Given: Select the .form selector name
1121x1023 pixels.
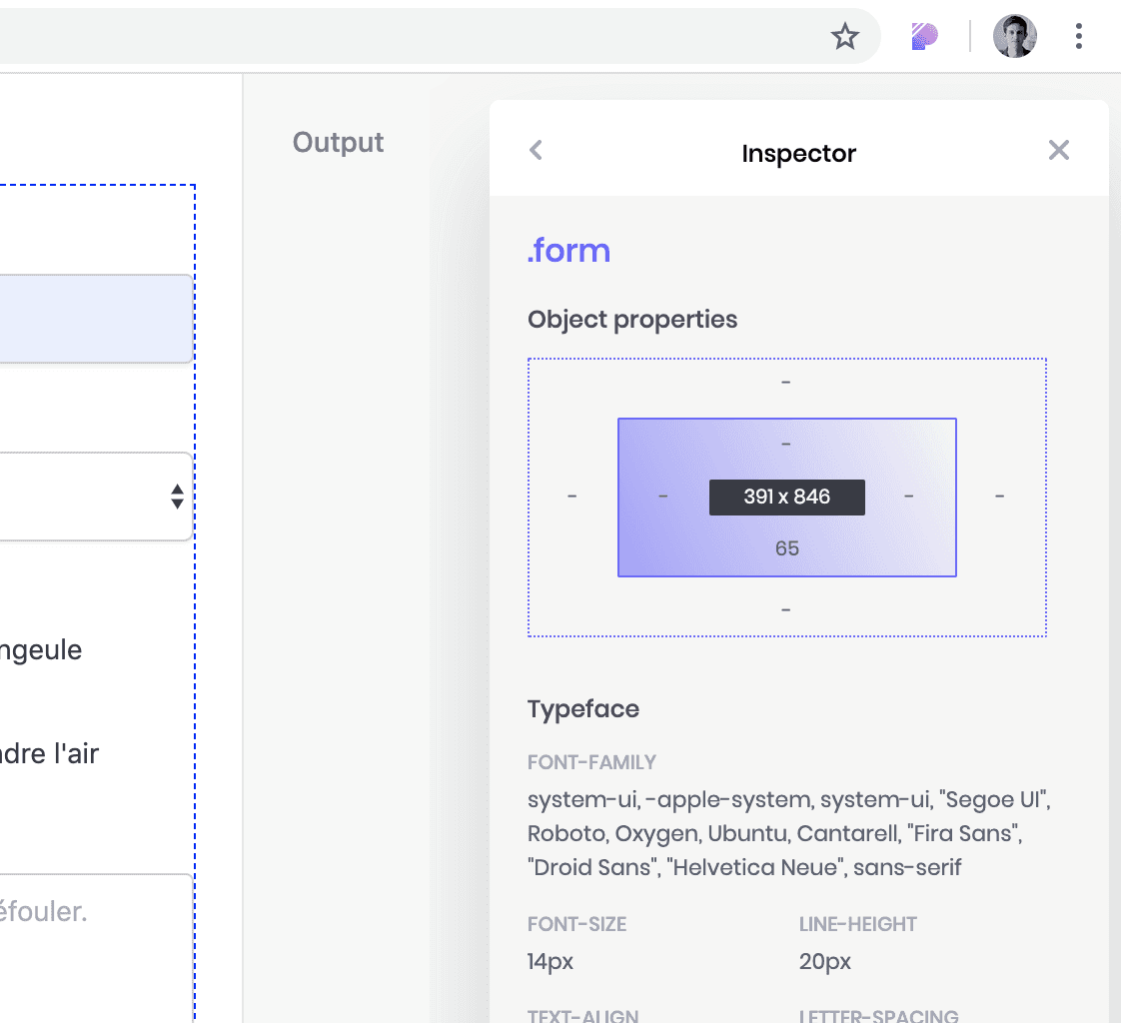Looking at the screenshot, I should click(x=569, y=251).
